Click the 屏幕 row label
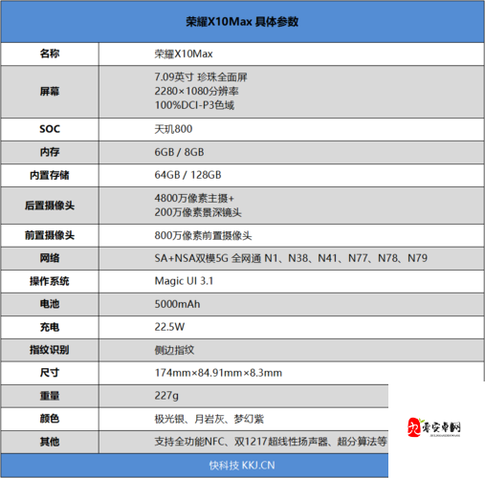The width and height of the screenshot is (485, 478). click(x=50, y=92)
